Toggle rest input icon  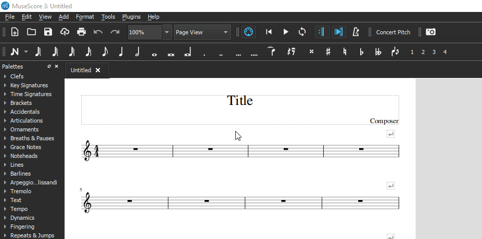(x=291, y=52)
